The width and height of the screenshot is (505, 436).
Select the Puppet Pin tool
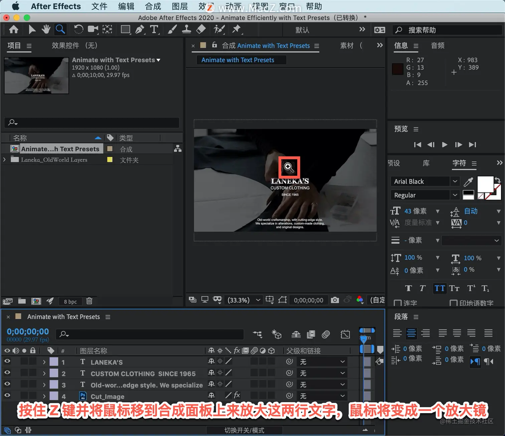[x=236, y=30]
